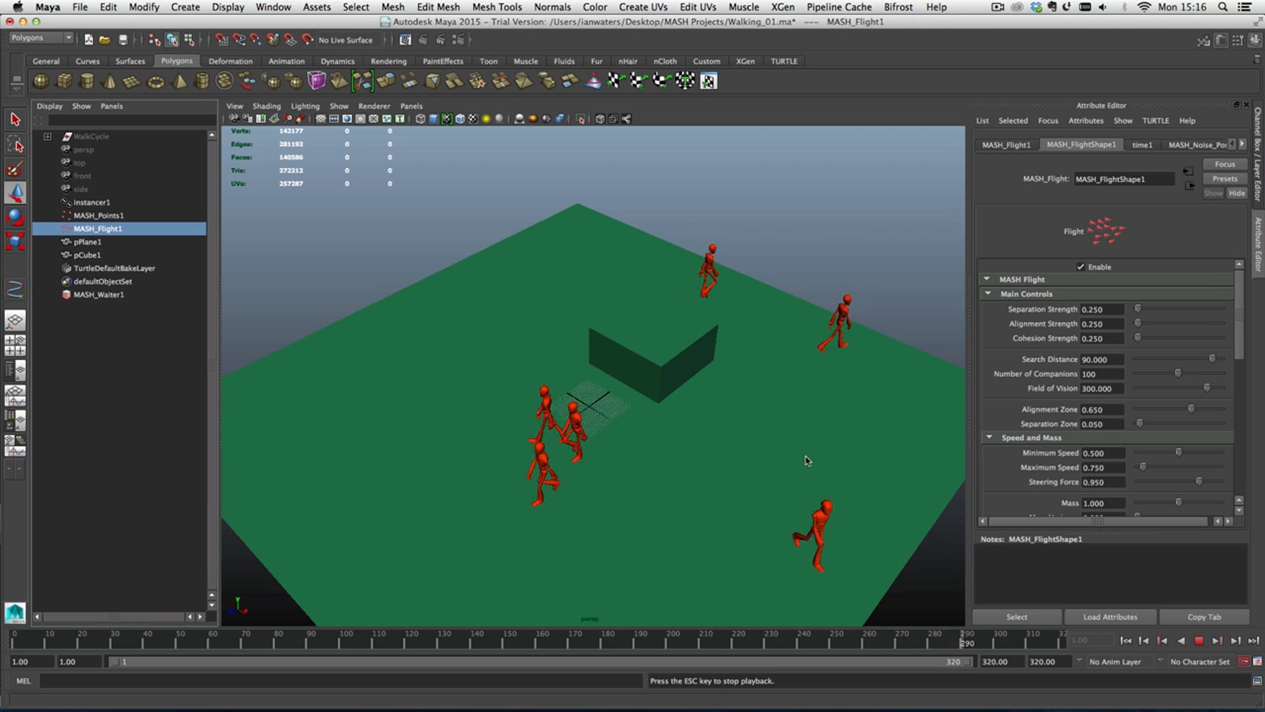Click the Focus button in Attribute Editor
Image resolution: width=1265 pixels, height=712 pixels.
point(1224,164)
